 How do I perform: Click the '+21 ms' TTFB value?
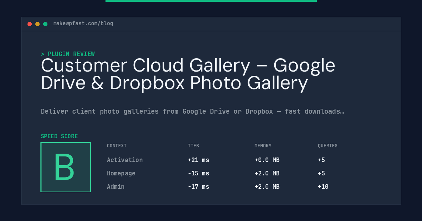coord(198,160)
